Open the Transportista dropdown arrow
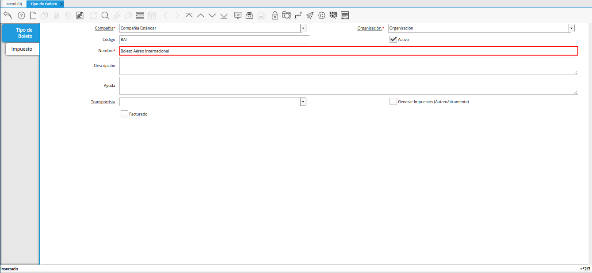 click(303, 102)
